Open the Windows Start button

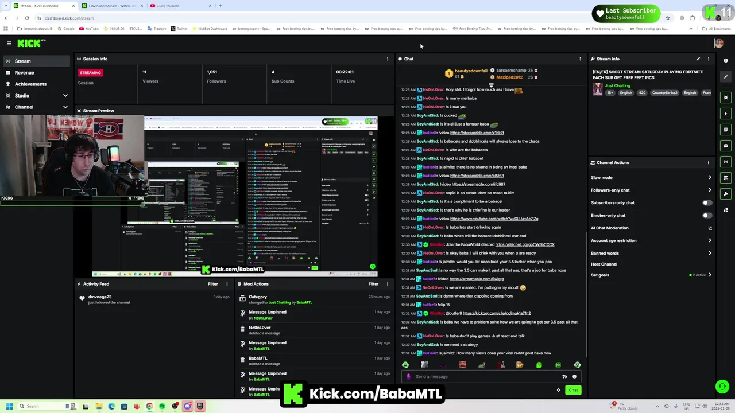click(9, 406)
